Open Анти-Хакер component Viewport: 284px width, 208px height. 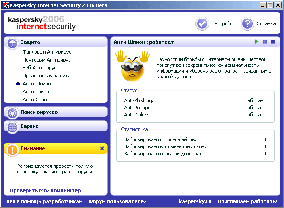pyautogui.click(x=36, y=92)
